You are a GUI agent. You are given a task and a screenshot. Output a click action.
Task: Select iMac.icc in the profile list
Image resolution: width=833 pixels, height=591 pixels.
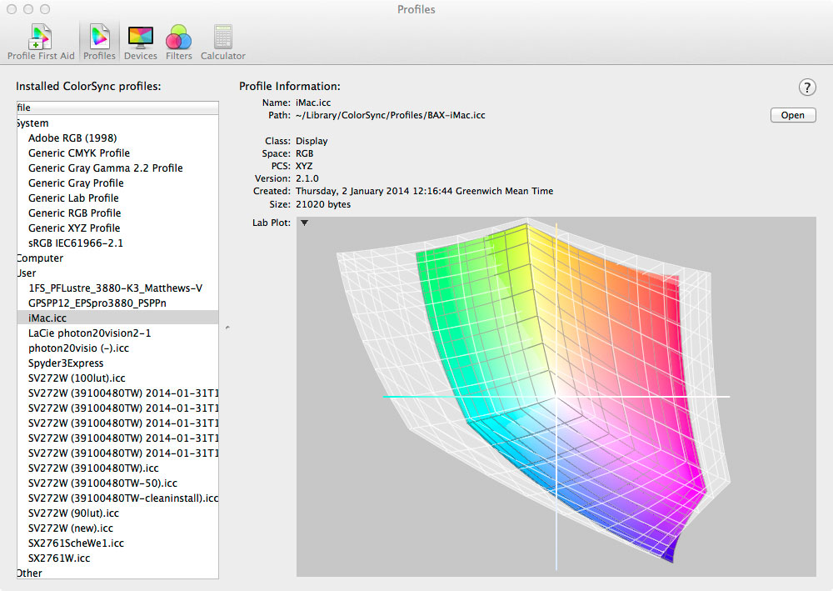click(x=117, y=318)
